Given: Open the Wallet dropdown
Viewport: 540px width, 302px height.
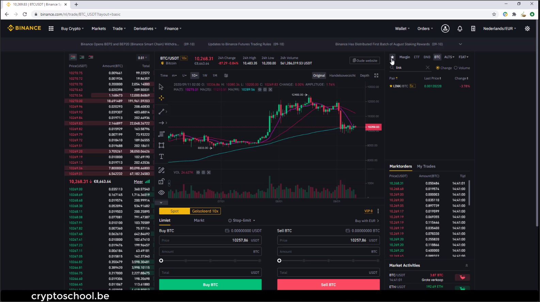Looking at the screenshot, I should [402, 29].
